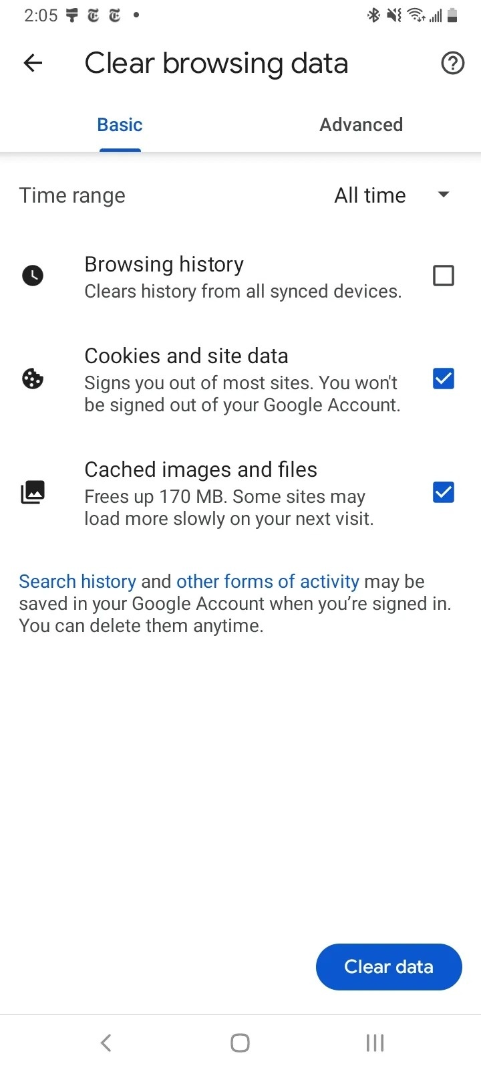This screenshot has height=1070, width=481.
Task: Follow the other forms of activity link
Action: 267,581
